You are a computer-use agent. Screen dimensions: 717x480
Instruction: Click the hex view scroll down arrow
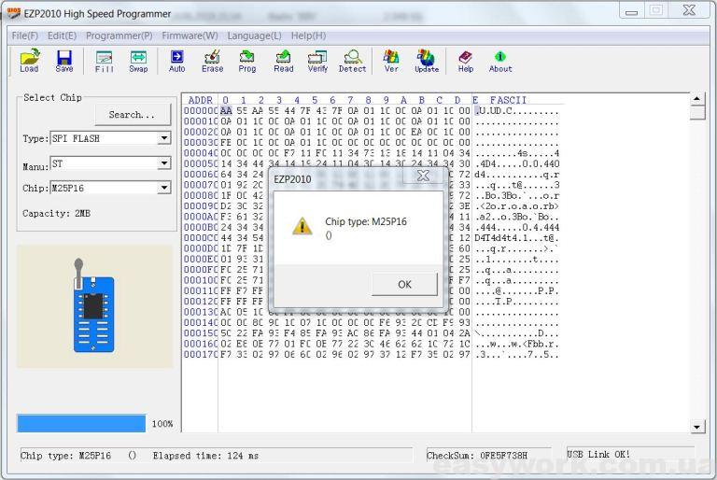(696, 427)
